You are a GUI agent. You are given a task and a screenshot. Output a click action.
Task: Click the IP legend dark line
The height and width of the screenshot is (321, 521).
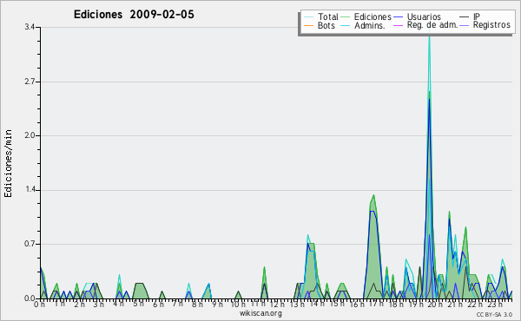point(465,17)
